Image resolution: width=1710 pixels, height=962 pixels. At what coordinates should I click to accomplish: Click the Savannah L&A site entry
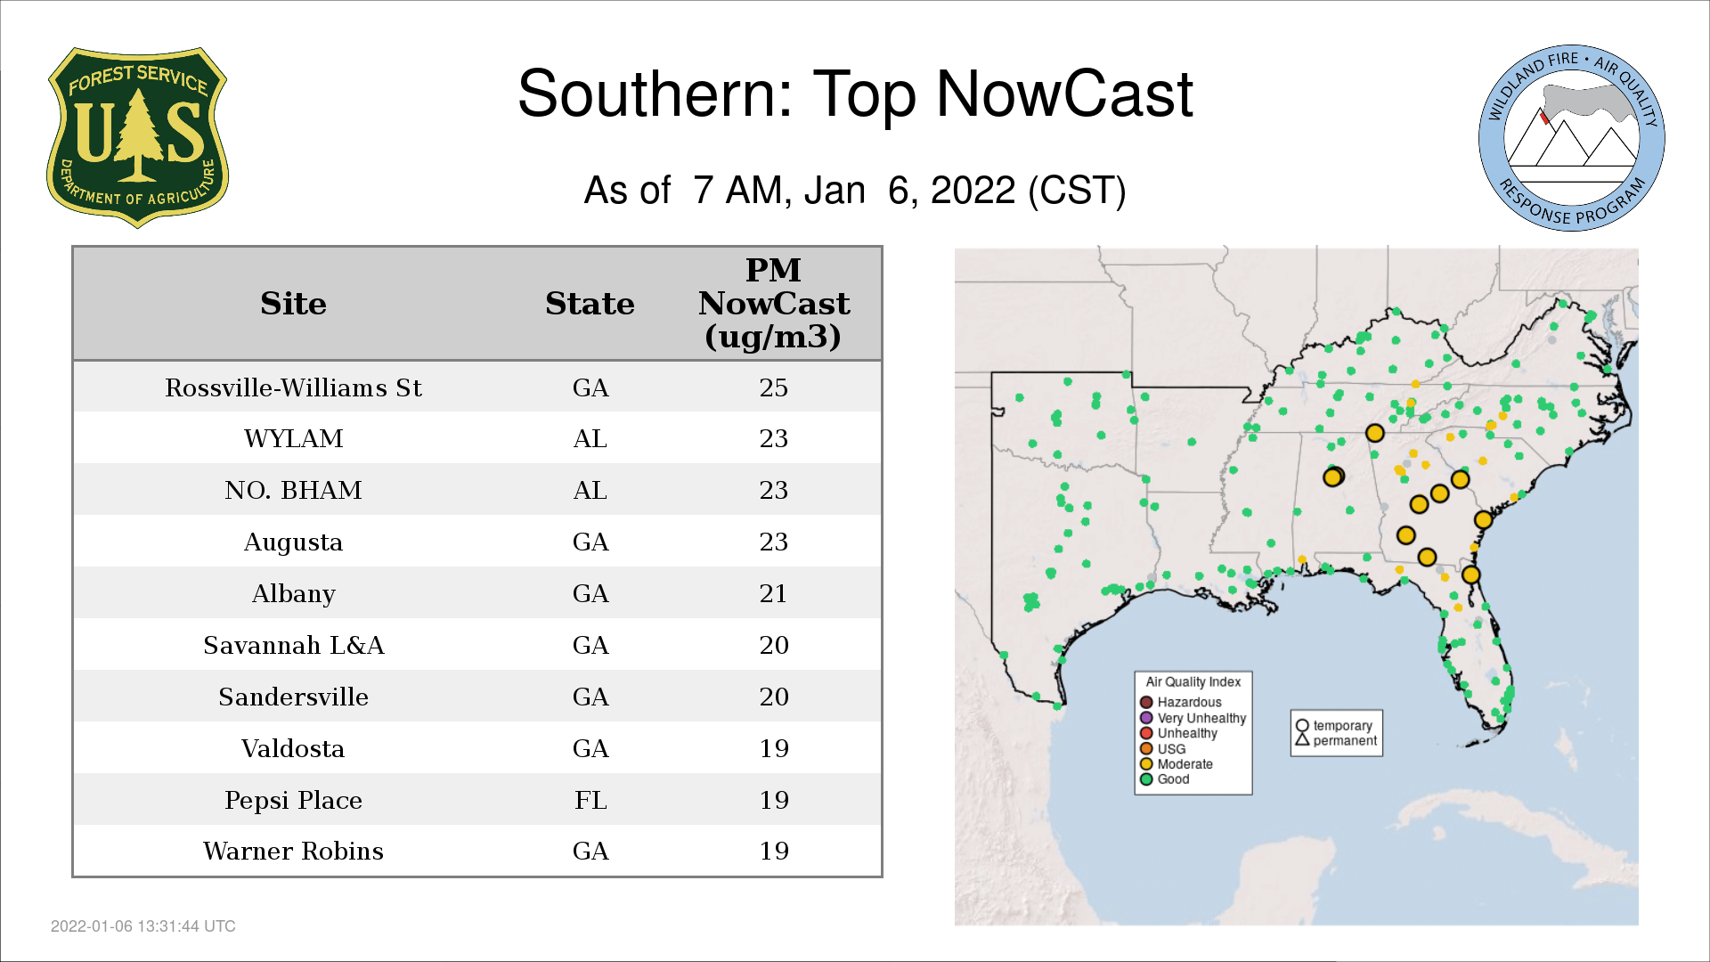pyautogui.click(x=293, y=645)
